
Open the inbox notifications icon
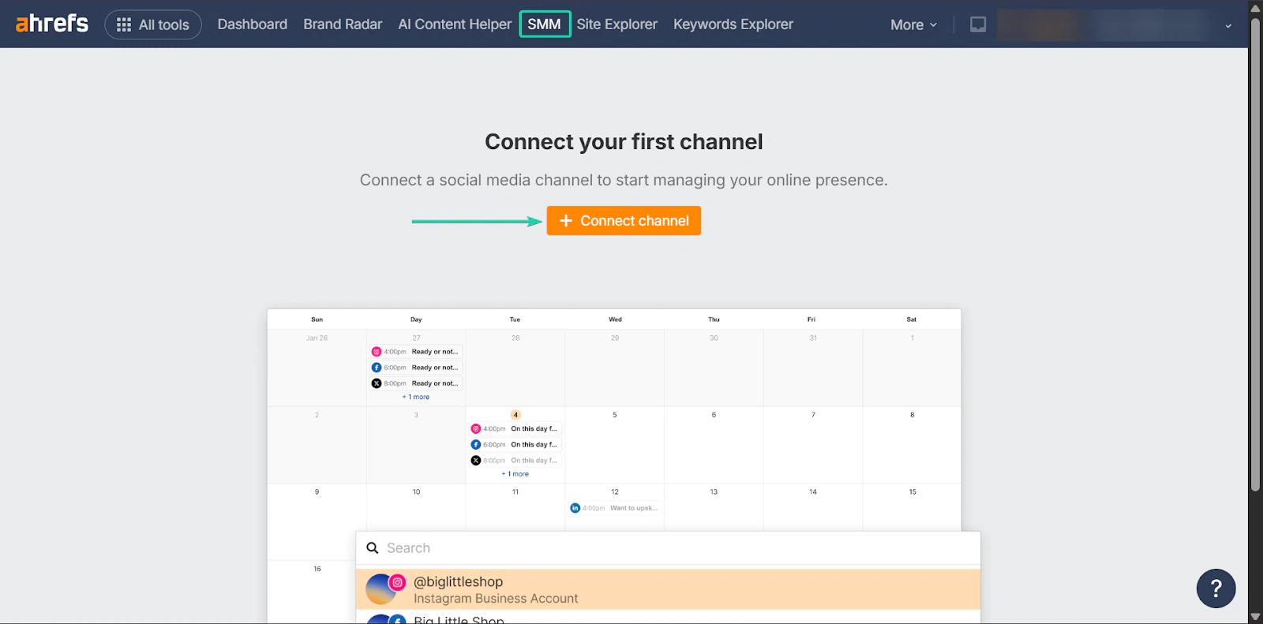click(978, 24)
